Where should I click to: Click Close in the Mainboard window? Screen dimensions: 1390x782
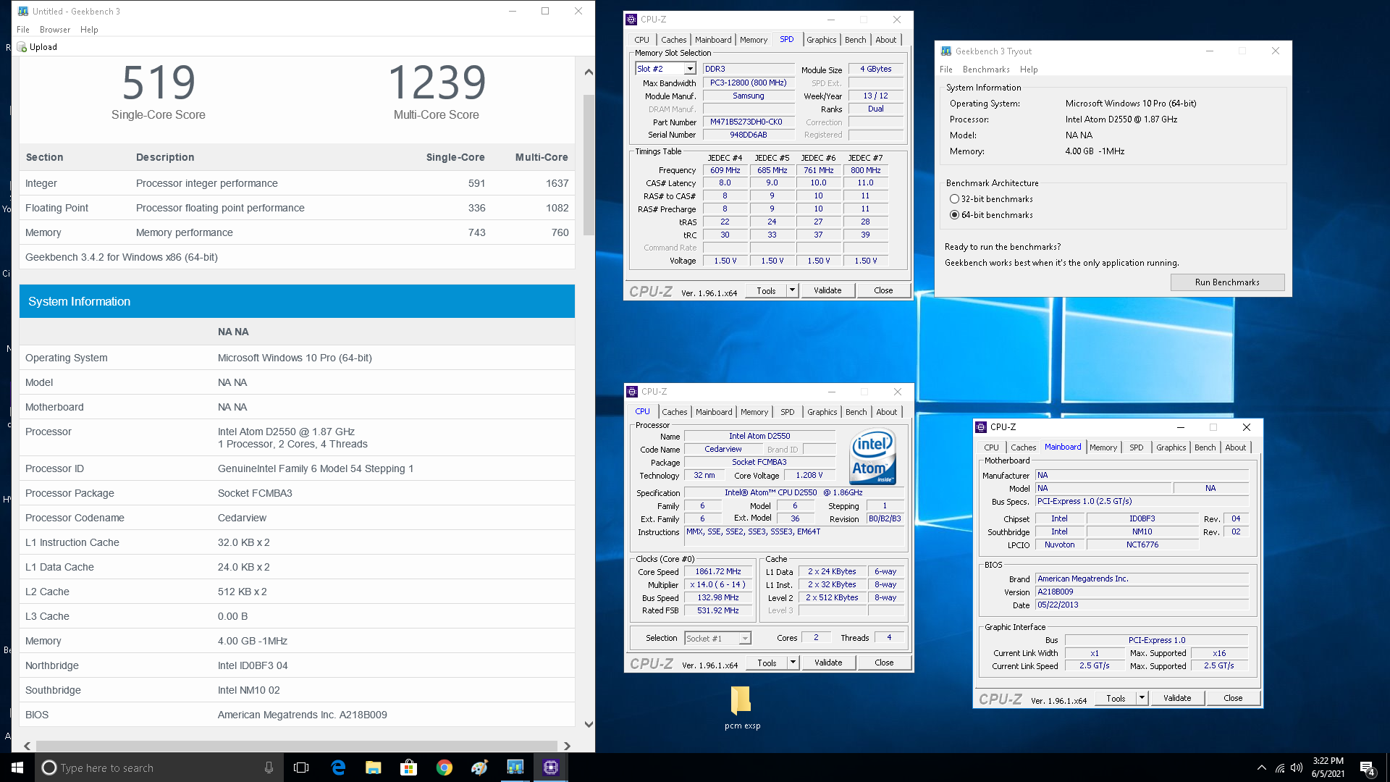pyautogui.click(x=1233, y=698)
